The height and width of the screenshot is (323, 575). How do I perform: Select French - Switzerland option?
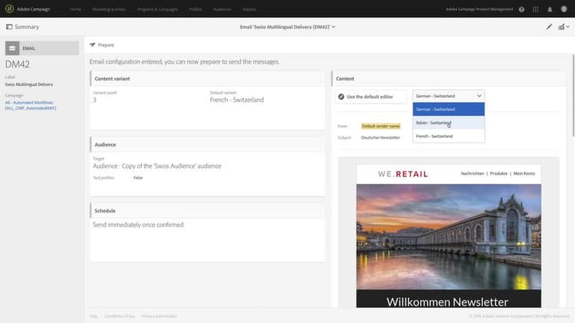pos(449,136)
